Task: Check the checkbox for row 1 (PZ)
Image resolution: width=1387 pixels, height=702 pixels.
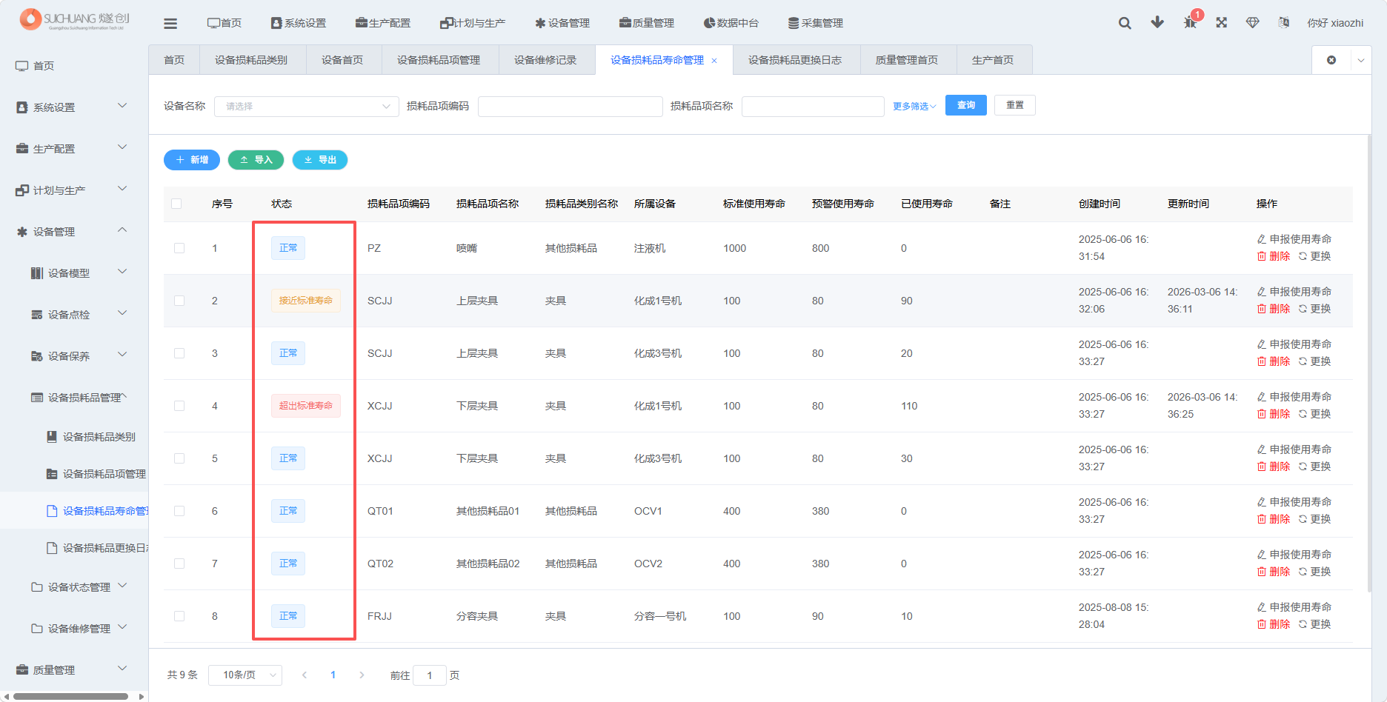Action: coord(179,248)
